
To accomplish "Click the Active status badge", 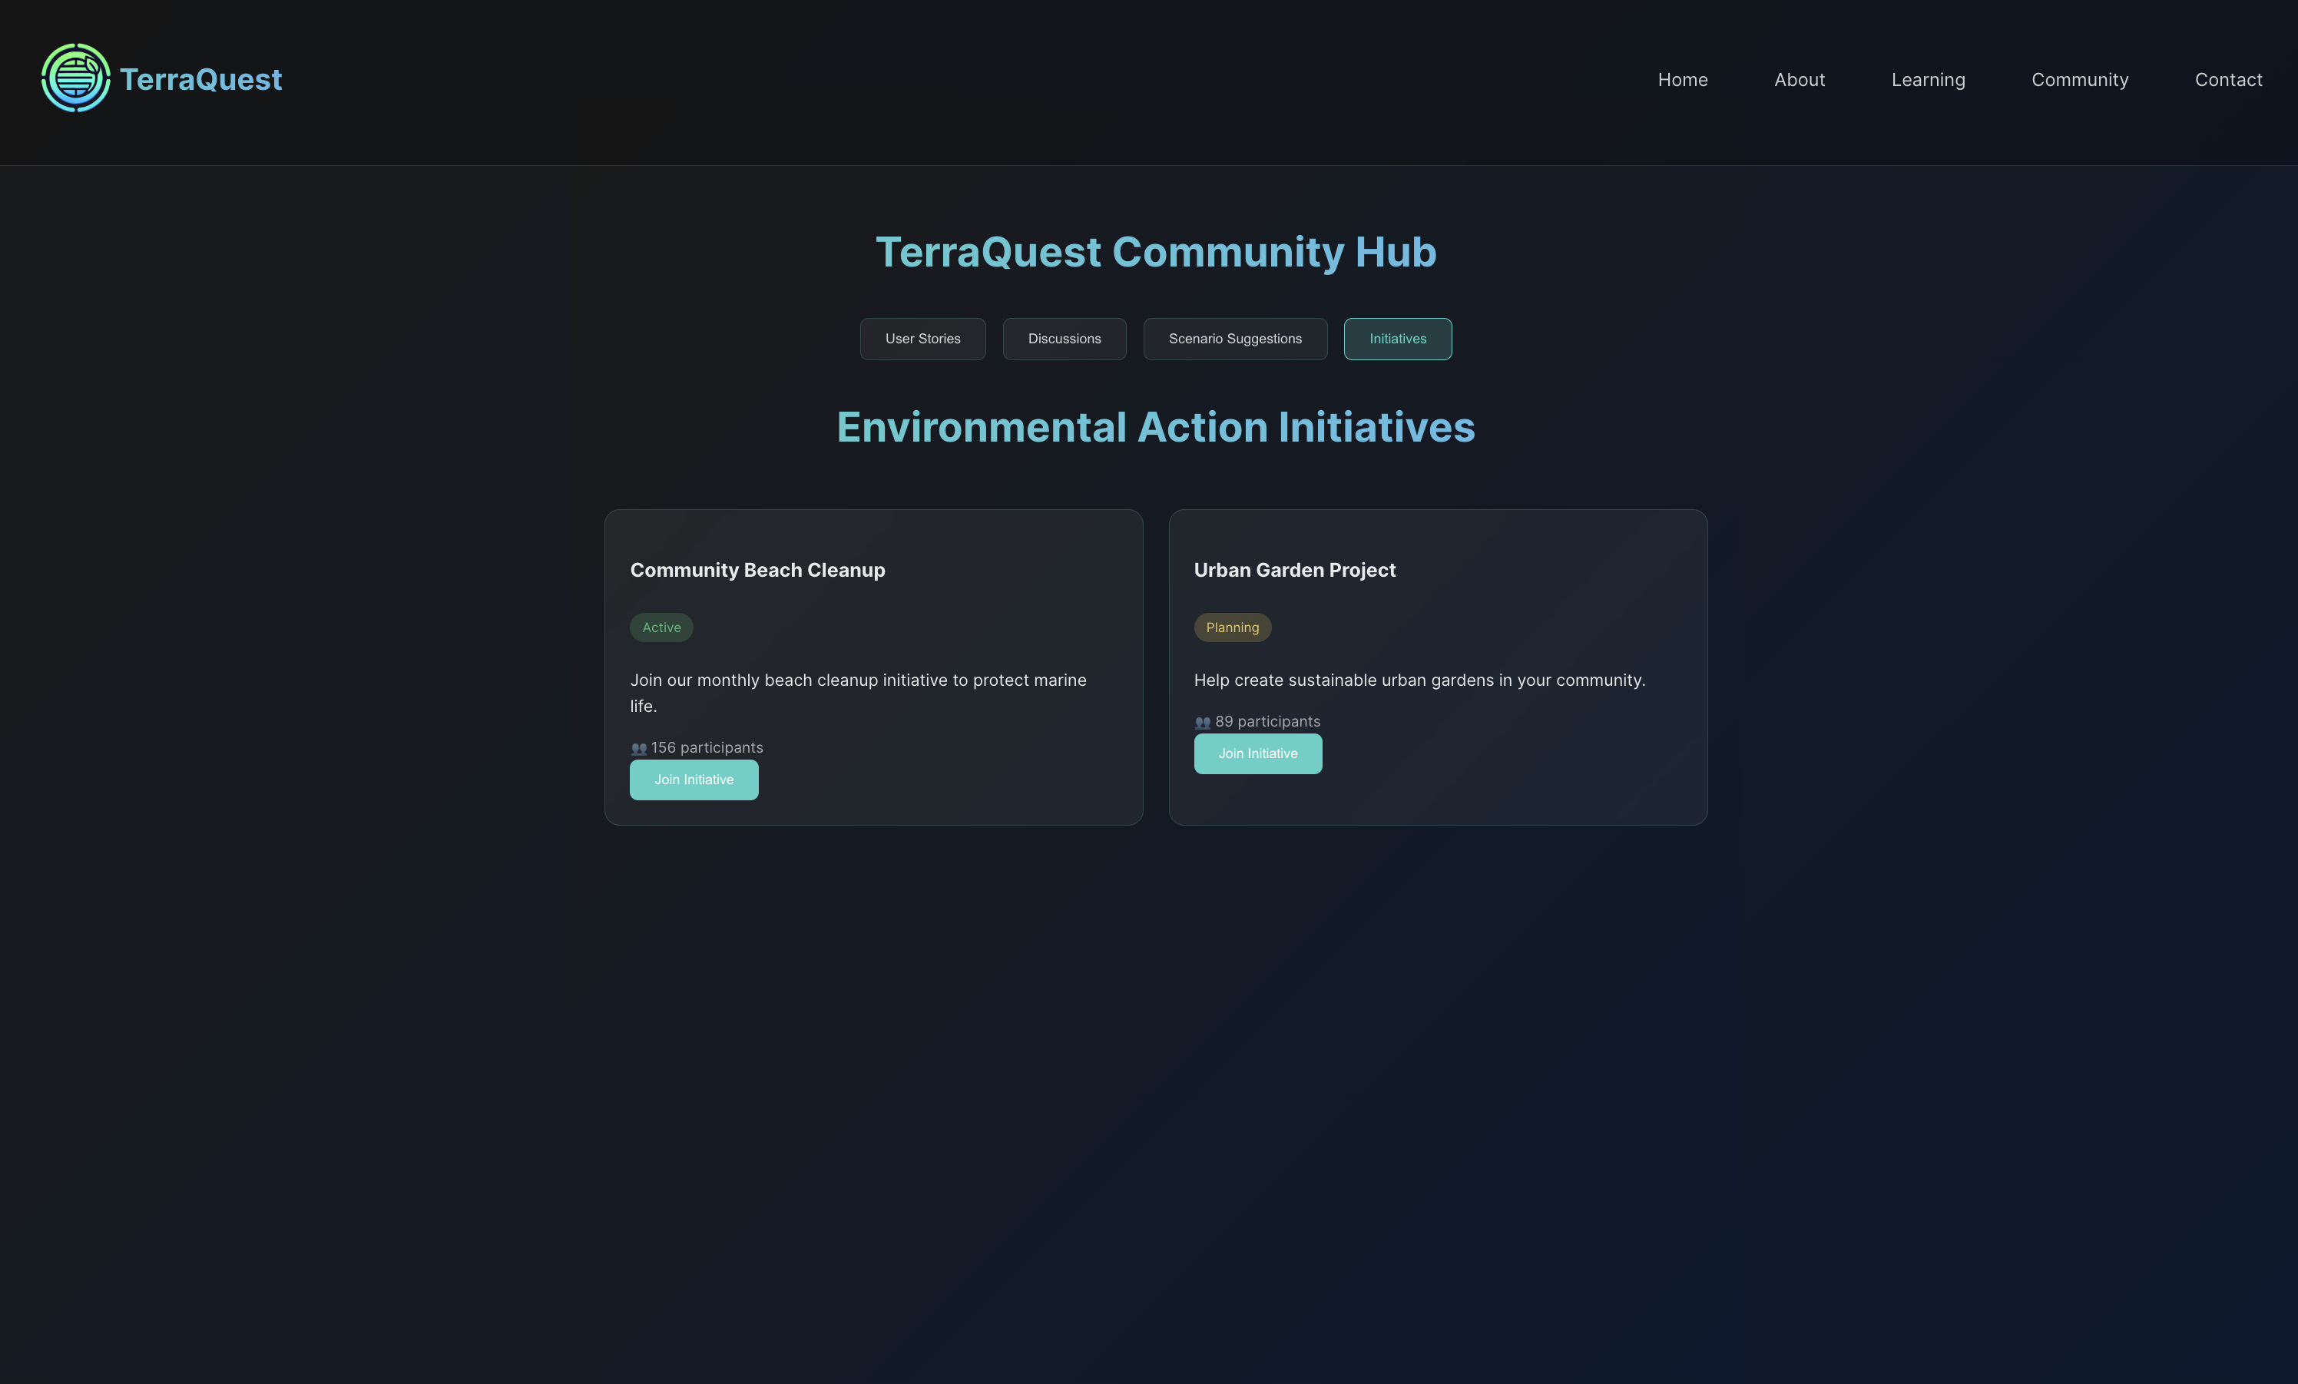I will click(661, 627).
